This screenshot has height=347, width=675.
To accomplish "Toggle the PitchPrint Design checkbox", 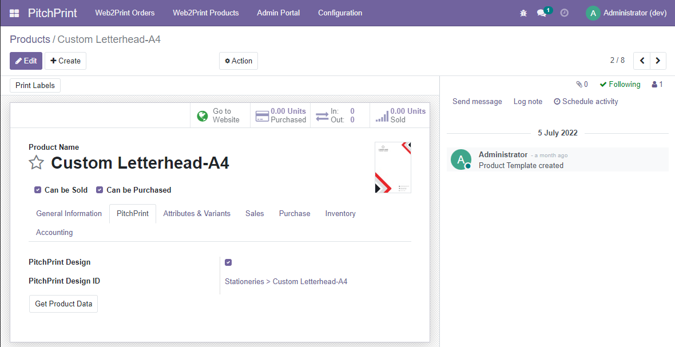I will click(228, 262).
